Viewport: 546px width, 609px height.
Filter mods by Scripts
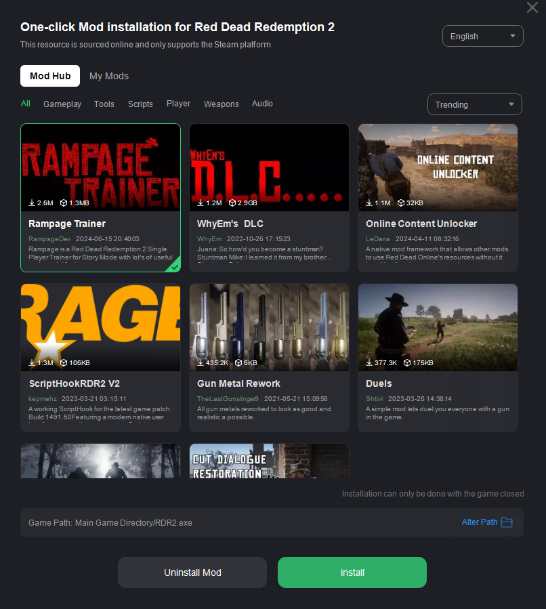click(x=140, y=104)
